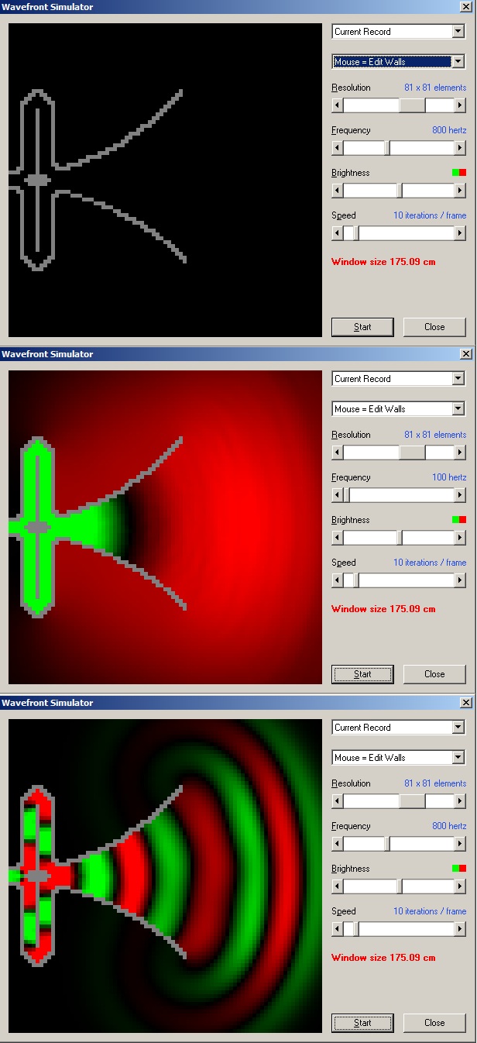
Task: Click Brightness slider thumb in top window
Action: [400, 191]
